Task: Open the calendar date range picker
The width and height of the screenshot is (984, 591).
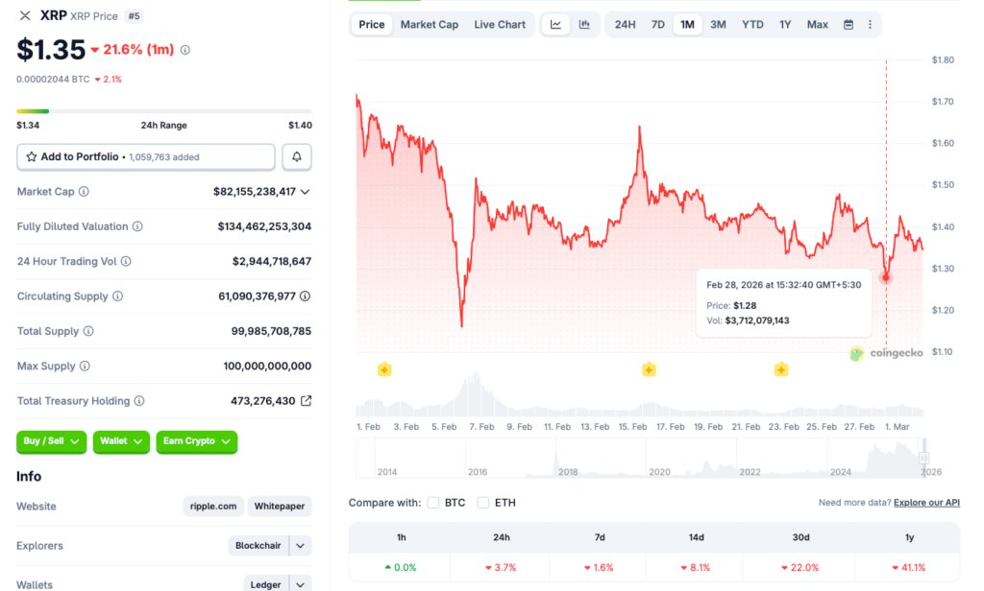Action: pos(848,25)
